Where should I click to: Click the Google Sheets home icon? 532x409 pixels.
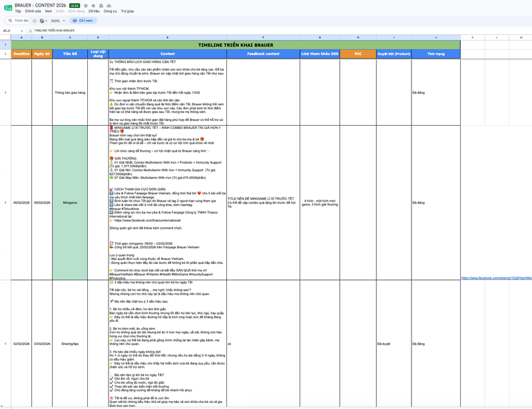tap(8, 8)
